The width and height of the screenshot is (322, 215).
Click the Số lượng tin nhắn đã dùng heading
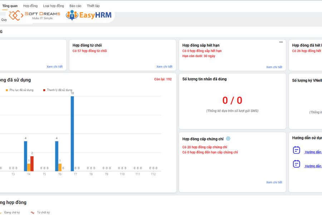pyautogui.click(x=205, y=79)
